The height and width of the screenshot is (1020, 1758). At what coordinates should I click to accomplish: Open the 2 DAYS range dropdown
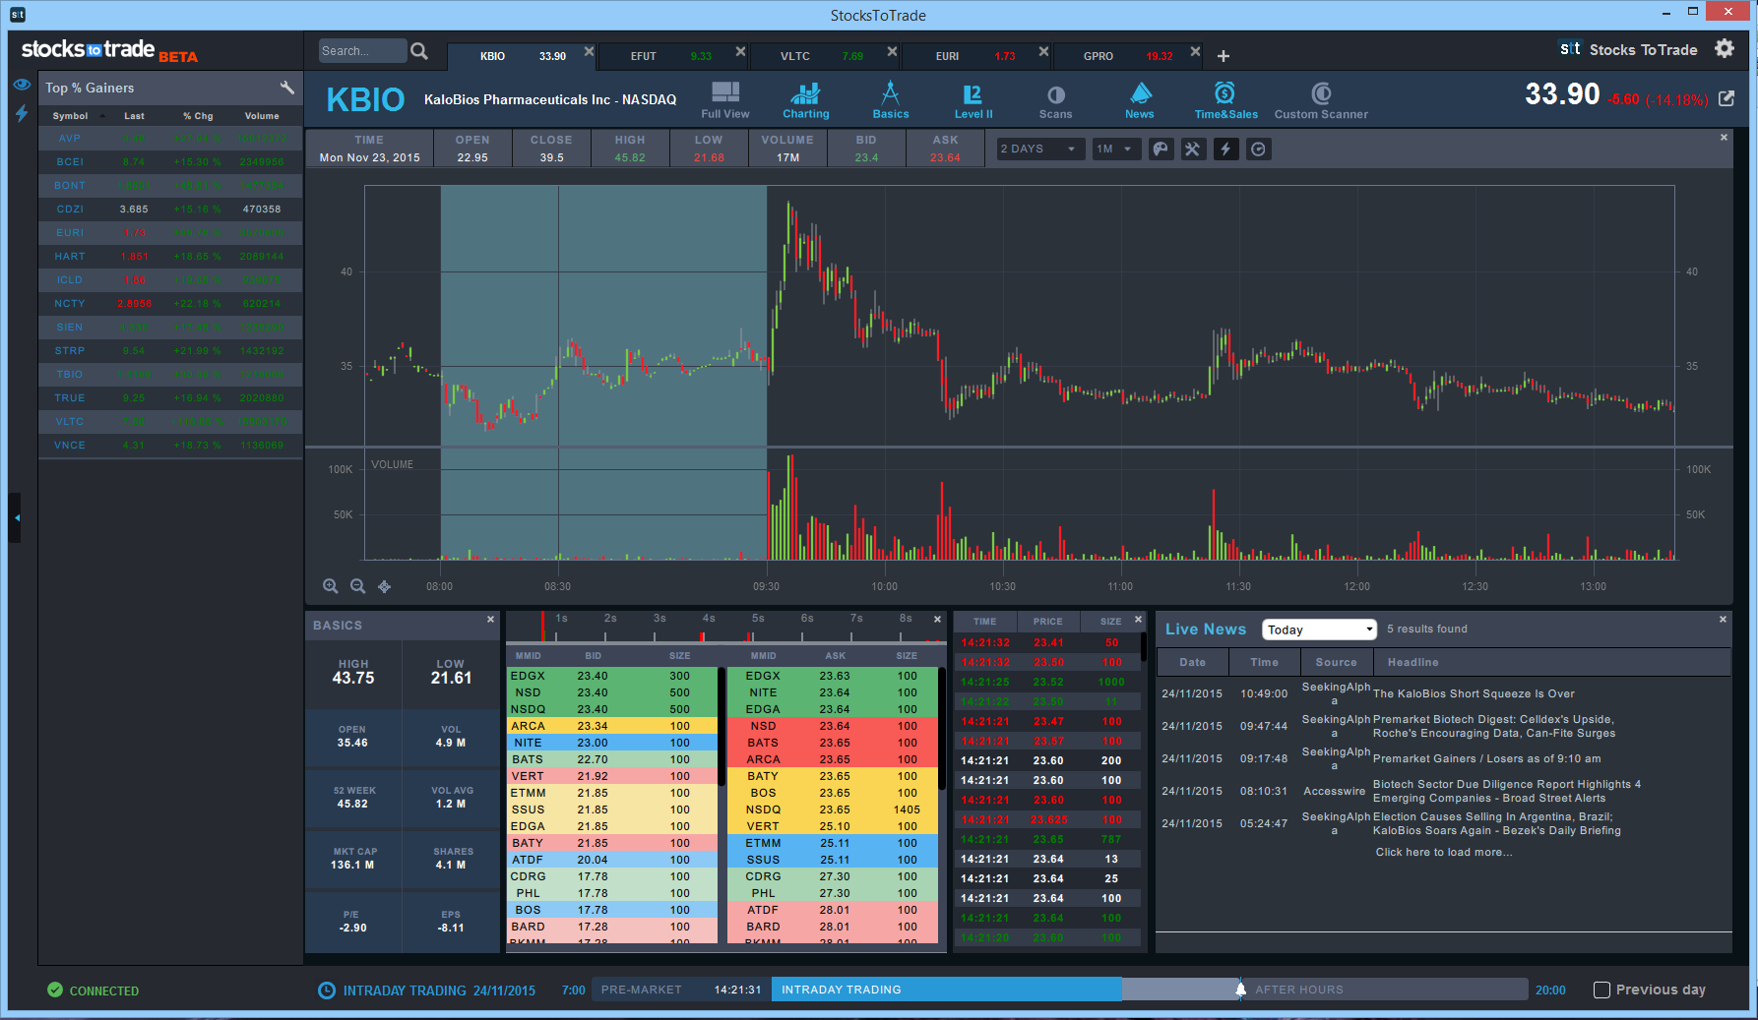(1040, 149)
